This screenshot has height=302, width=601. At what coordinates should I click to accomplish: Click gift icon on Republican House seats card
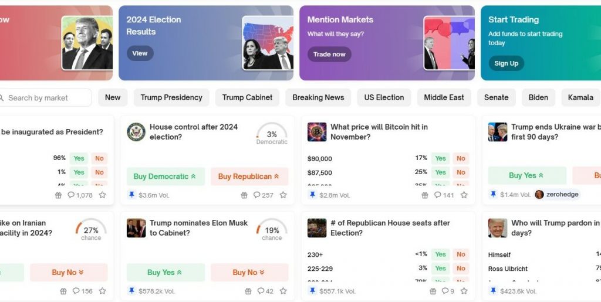coord(433,291)
